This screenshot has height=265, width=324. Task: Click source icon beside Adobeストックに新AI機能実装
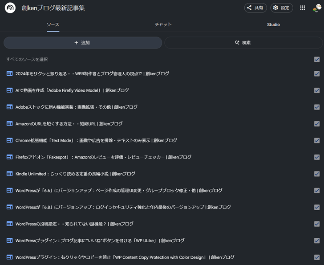point(9,107)
